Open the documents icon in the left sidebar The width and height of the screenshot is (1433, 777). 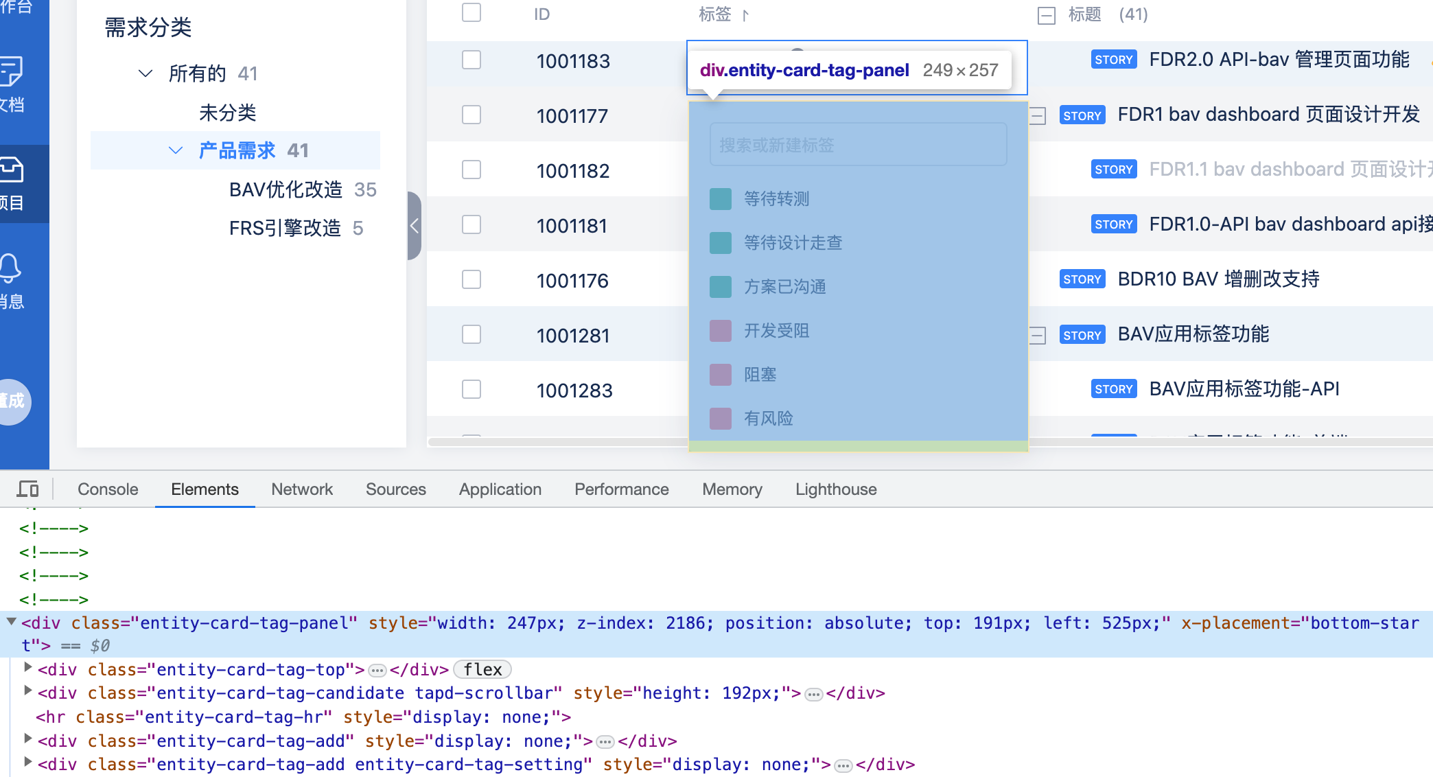(11, 71)
